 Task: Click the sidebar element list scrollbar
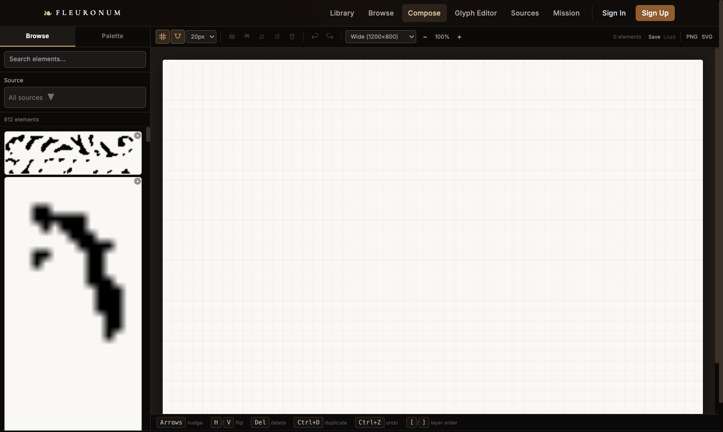pyautogui.click(x=148, y=134)
